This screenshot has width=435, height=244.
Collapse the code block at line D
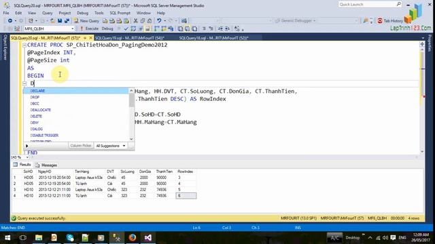24,83
